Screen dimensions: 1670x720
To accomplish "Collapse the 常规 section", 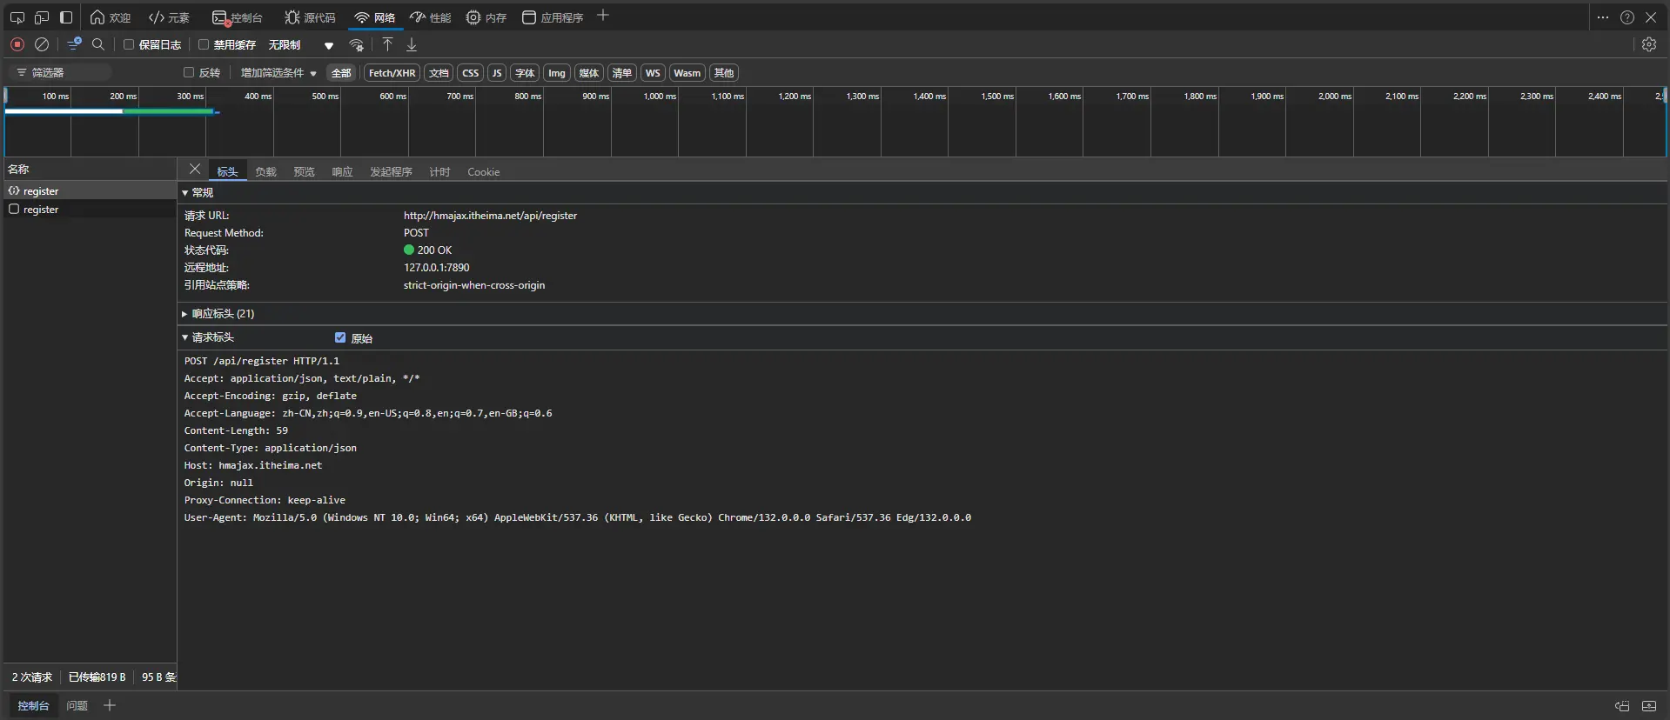I will click(x=202, y=193).
